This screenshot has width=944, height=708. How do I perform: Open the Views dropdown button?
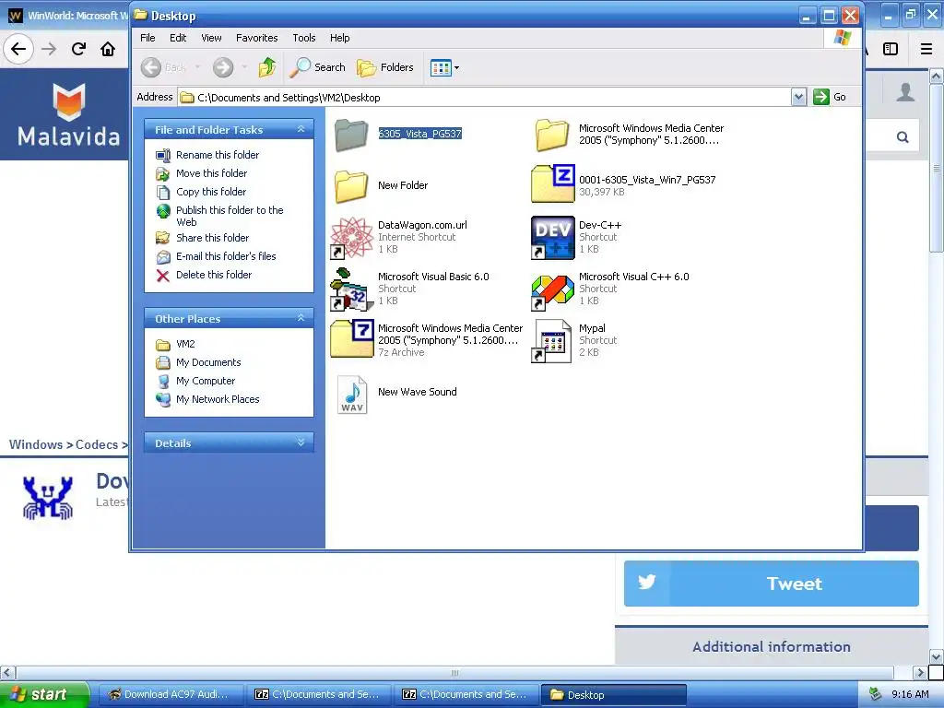click(445, 67)
